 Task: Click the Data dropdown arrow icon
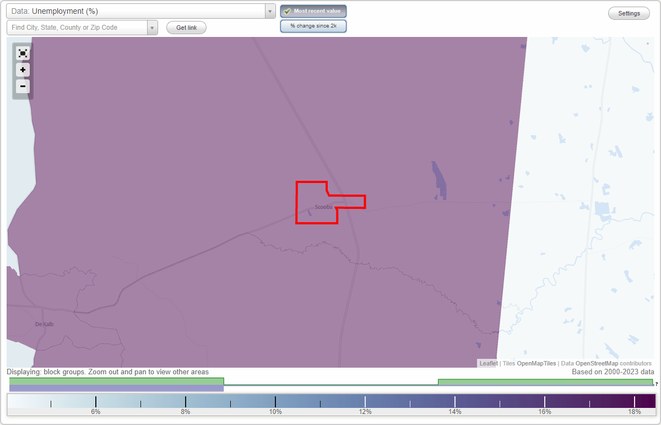coord(269,11)
